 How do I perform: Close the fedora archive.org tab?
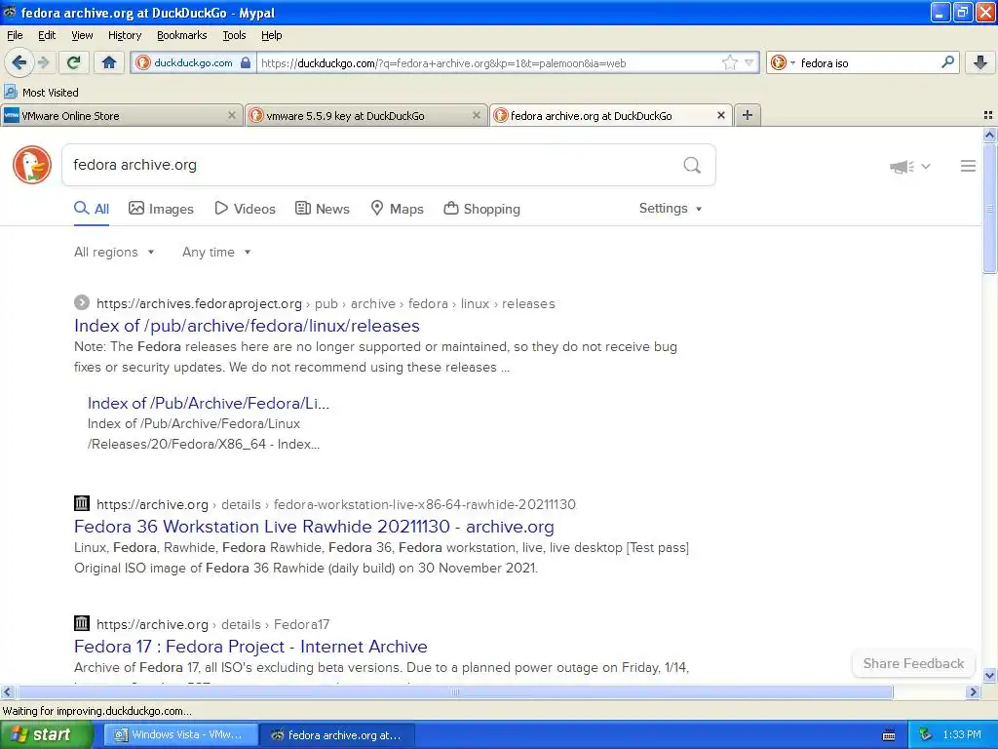720,115
